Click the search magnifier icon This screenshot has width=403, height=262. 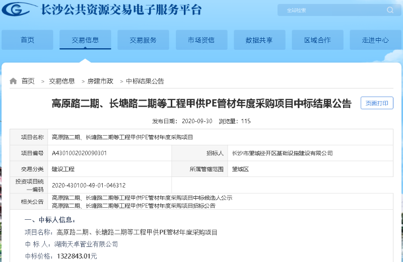(390, 10)
